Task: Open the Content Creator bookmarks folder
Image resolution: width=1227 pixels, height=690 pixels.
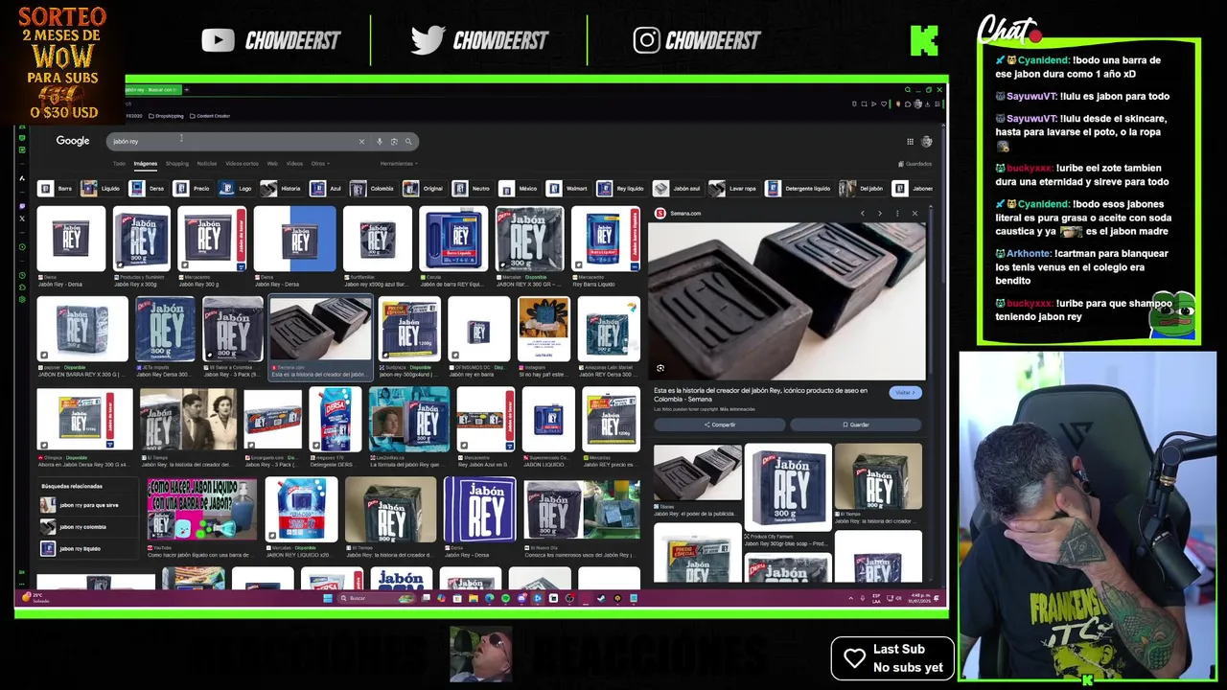Action: 210,116
